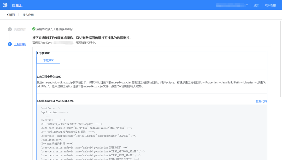Click the 1.下载SDK heading
This screenshot has height=160, width=282.
coord(43,53)
